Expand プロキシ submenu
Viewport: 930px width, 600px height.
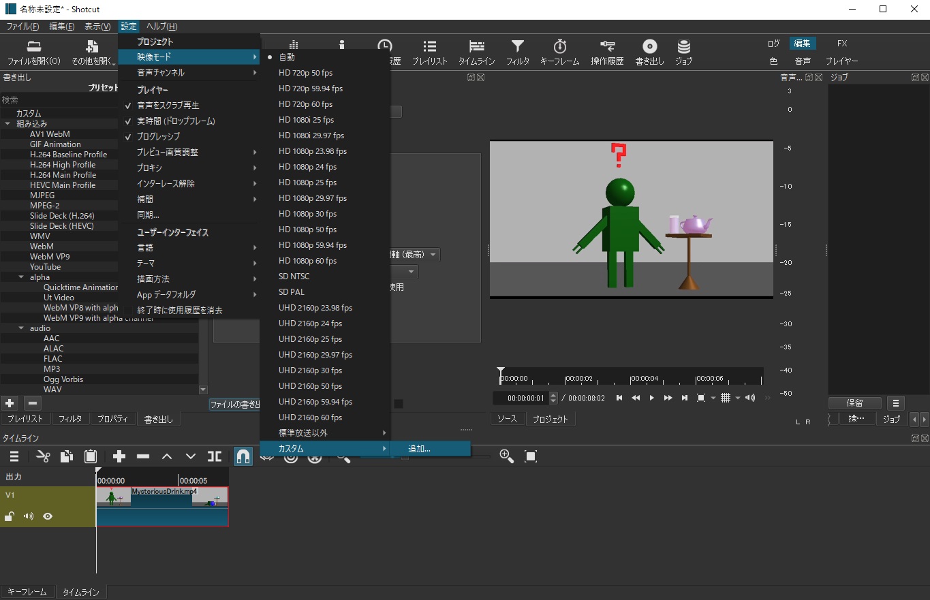tap(189, 168)
